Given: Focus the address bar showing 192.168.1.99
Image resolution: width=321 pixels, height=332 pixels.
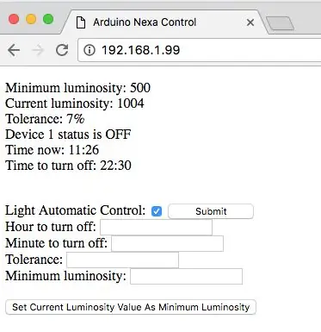Looking at the screenshot, I should 200,50.
